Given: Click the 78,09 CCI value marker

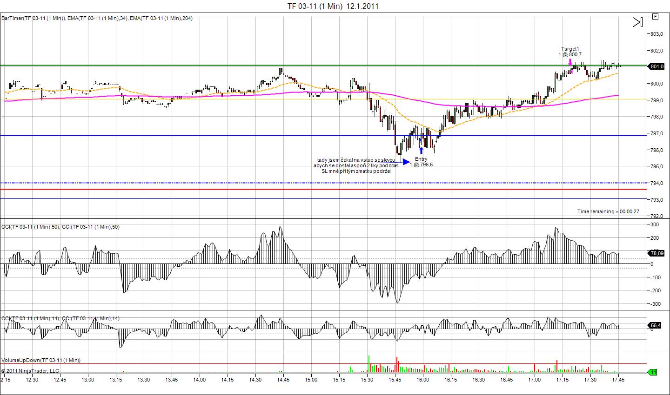Looking at the screenshot, I should tap(656, 253).
